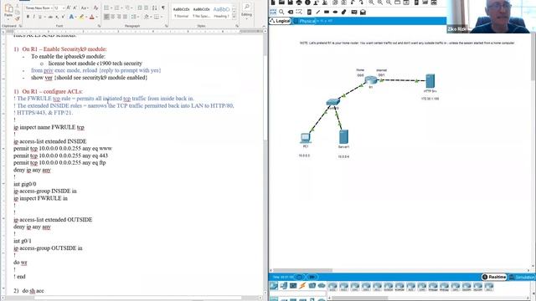Justify the paragraph text
This screenshot has width=536, height=301.
[x=125, y=17]
